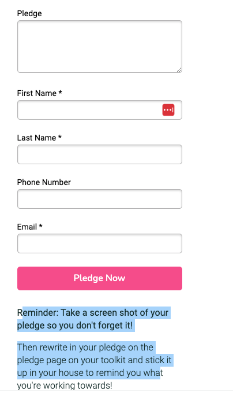Open the password manager icon in First Name
The image size is (233, 395).
pyautogui.click(x=168, y=110)
